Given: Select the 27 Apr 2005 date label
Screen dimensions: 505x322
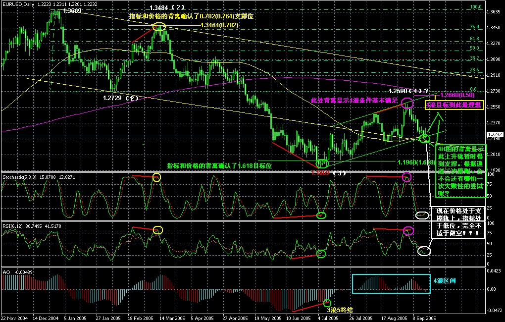Looking at the screenshot, I should tap(236, 319).
